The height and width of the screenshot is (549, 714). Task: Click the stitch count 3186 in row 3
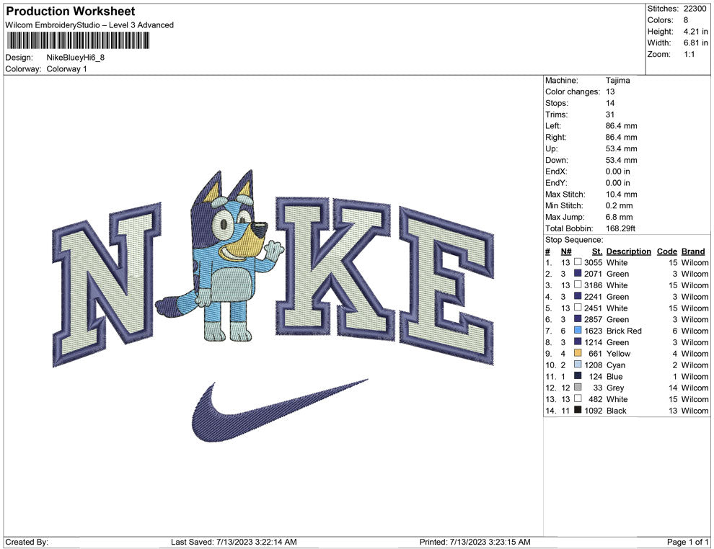(x=593, y=285)
